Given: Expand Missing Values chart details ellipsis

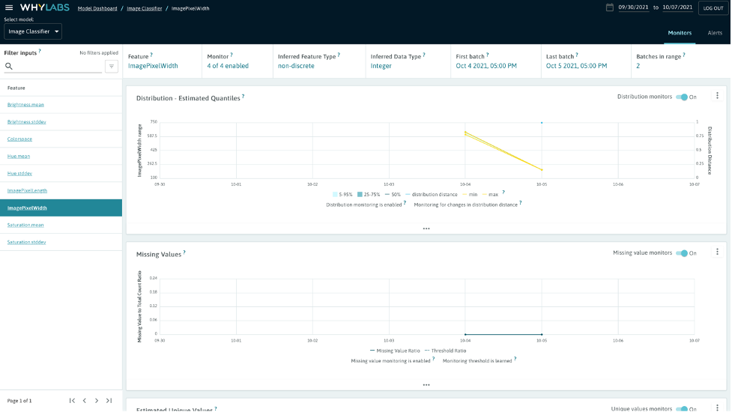Looking at the screenshot, I should click(x=426, y=385).
